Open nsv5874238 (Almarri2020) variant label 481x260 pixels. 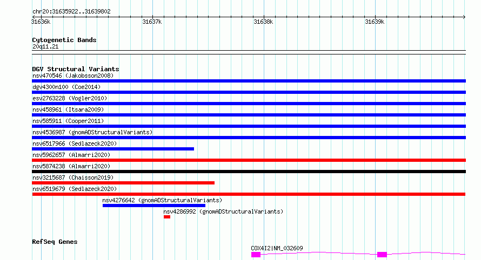[x=71, y=166]
